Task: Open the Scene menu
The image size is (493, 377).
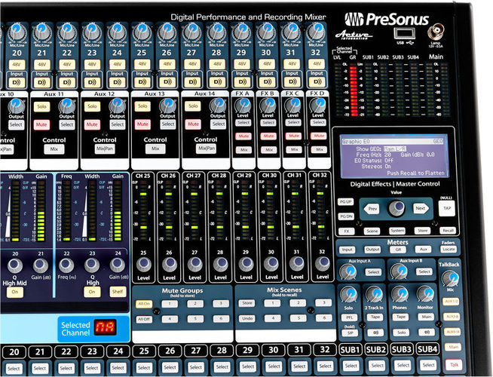Action: tap(372, 231)
